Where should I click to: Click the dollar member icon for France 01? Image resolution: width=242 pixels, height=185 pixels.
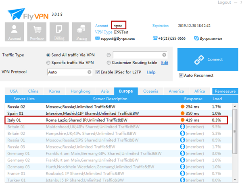(182, 173)
